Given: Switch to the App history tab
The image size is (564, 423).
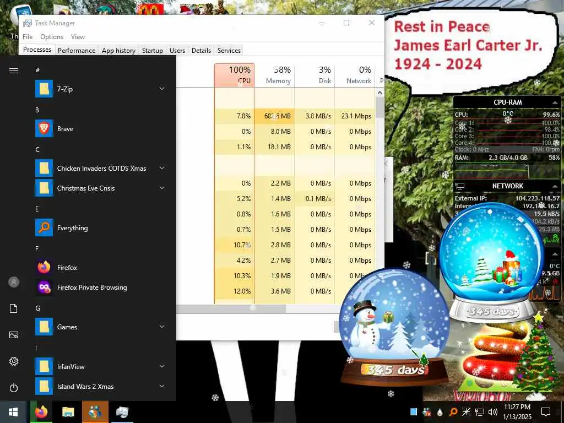Looking at the screenshot, I should click(118, 50).
